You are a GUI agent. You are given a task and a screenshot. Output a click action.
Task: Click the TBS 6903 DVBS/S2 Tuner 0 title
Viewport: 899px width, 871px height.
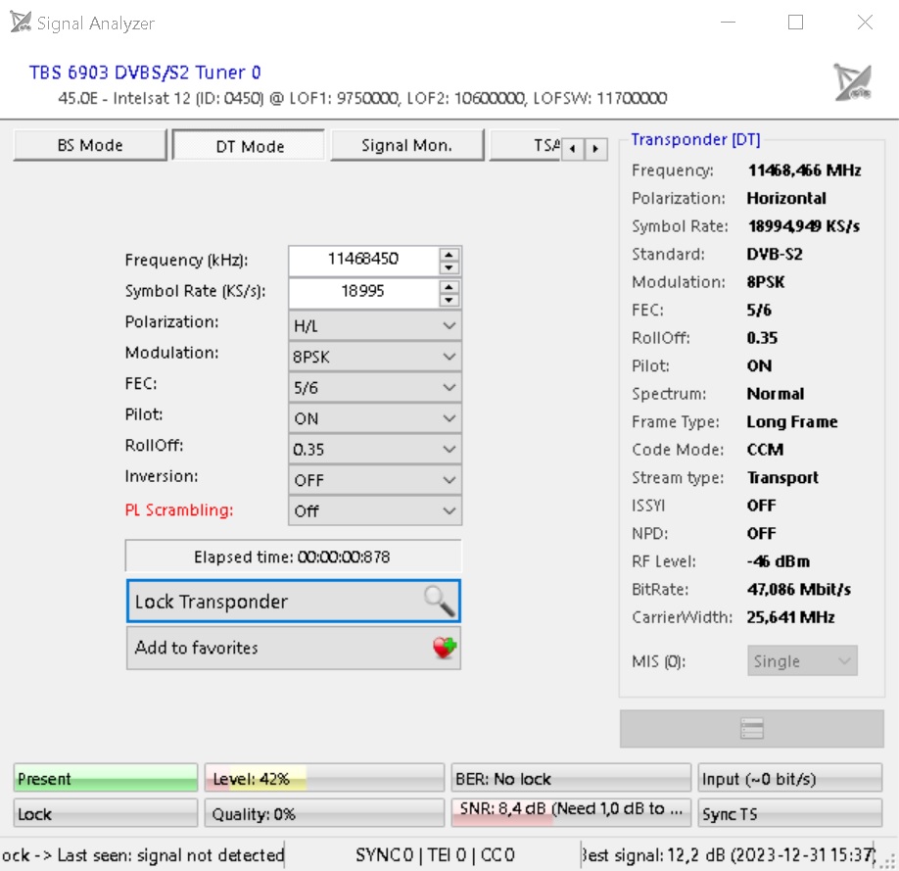coord(145,73)
